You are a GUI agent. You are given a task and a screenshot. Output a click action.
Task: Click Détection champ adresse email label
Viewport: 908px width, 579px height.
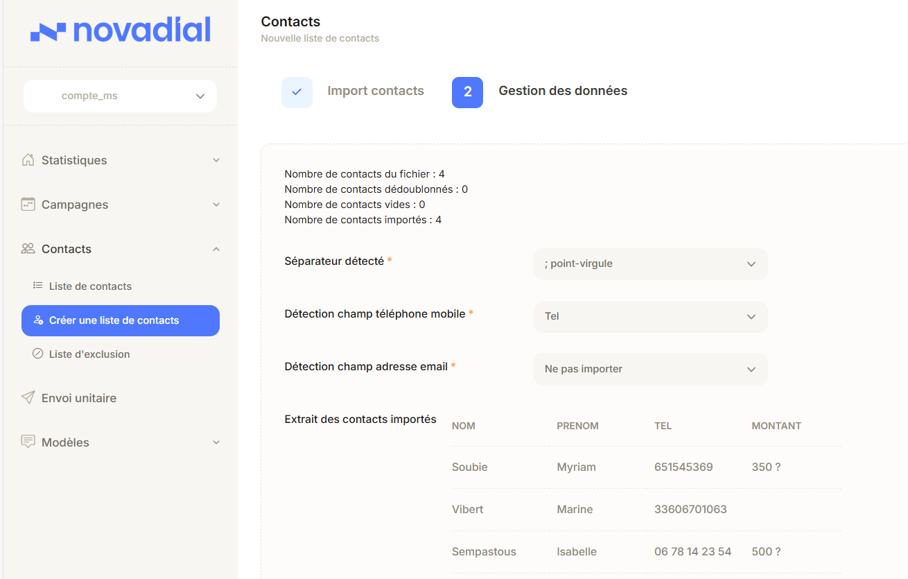pyautogui.click(x=366, y=367)
